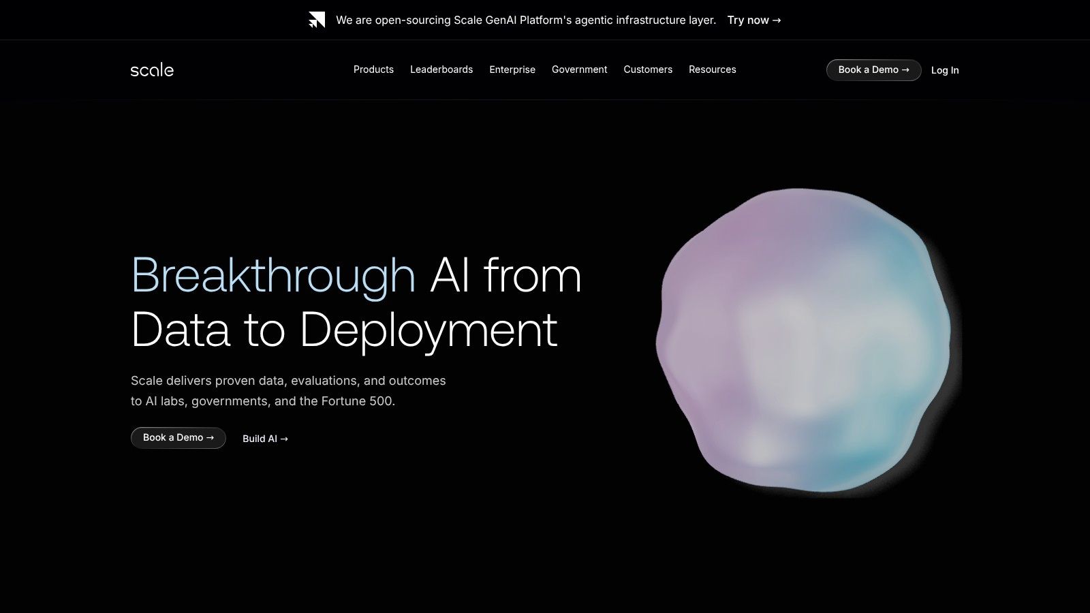Click the open-sourcing announcement text in the banner
The width and height of the screenshot is (1090, 613).
pyautogui.click(x=525, y=20)
